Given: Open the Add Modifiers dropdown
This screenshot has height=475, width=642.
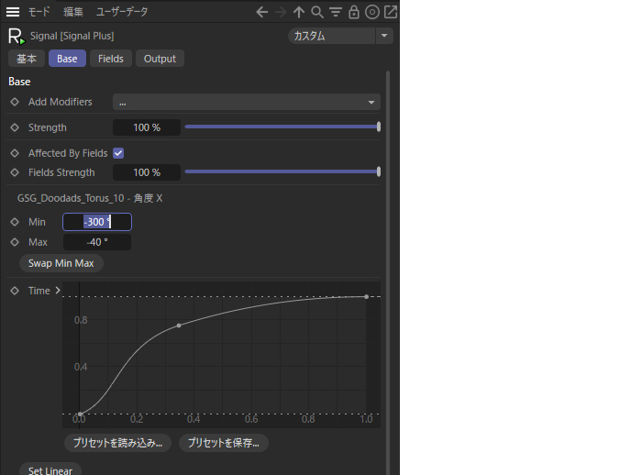Looking at the screenshot, I should (246, 102).
